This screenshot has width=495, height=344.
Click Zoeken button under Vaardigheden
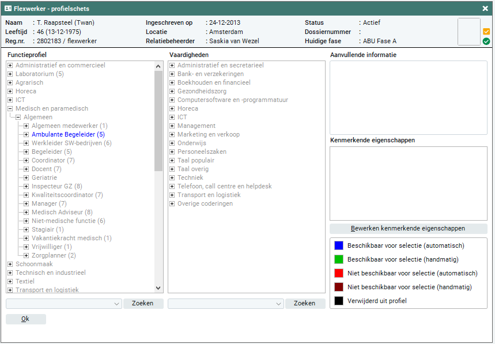(x=305, y=303)
